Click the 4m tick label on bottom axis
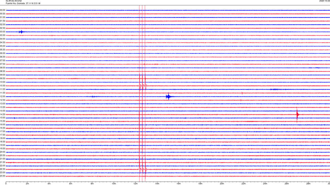The width and height of the screenshot is (330, 185). (49, 184)
